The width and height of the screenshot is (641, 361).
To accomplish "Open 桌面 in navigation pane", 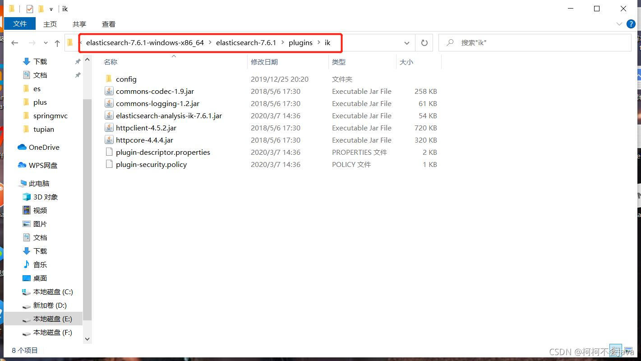I will click(x=35, y=278).
